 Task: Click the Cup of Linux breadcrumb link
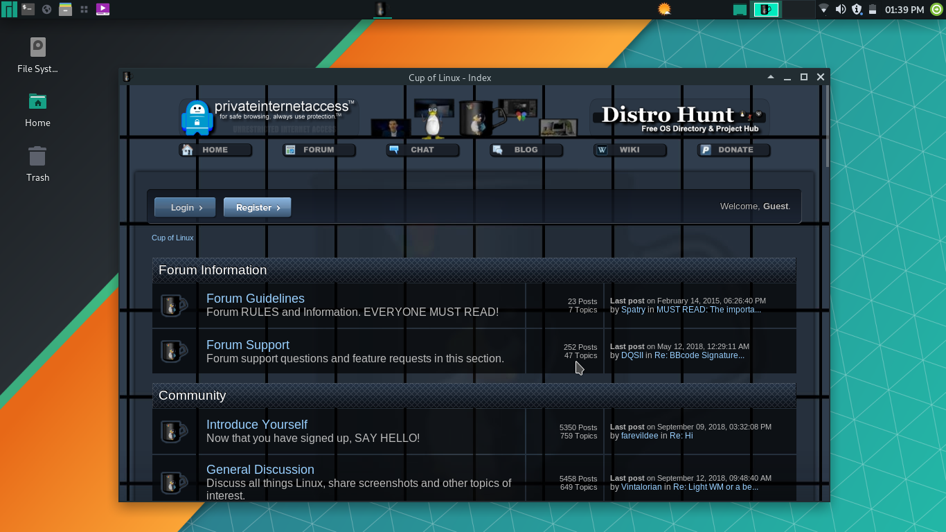172,238
